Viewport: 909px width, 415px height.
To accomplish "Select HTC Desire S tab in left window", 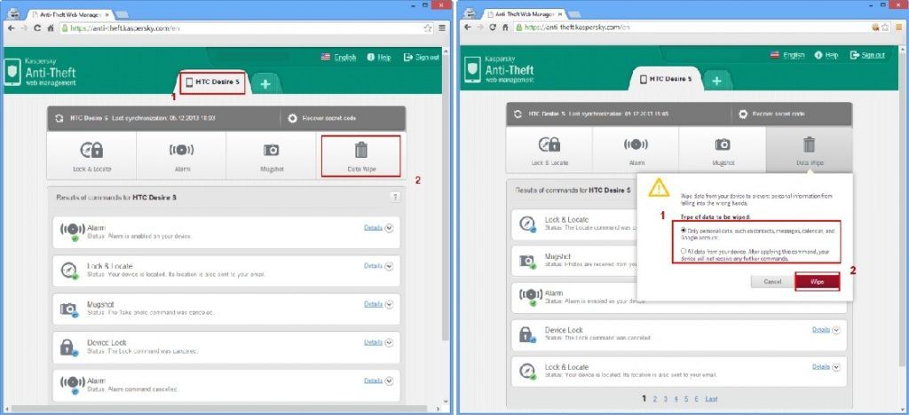I will [213, 82].
